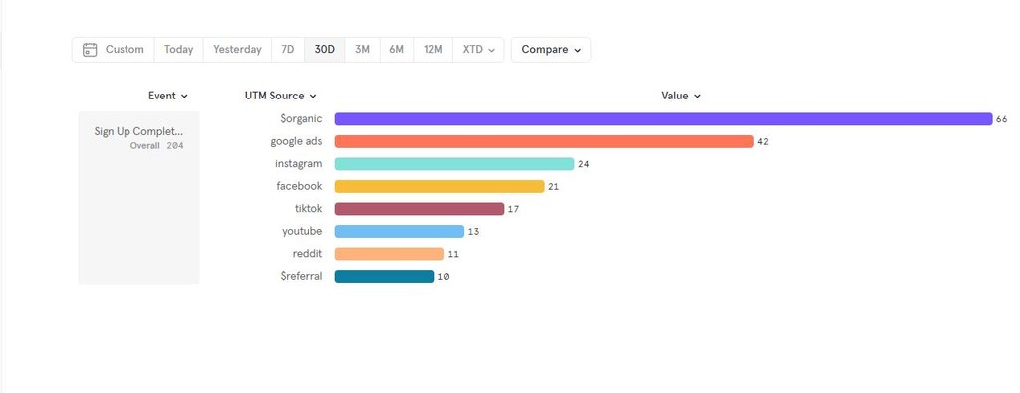Click the orange google ads bar
The image size is (1020, 393).
click(544, 141)
